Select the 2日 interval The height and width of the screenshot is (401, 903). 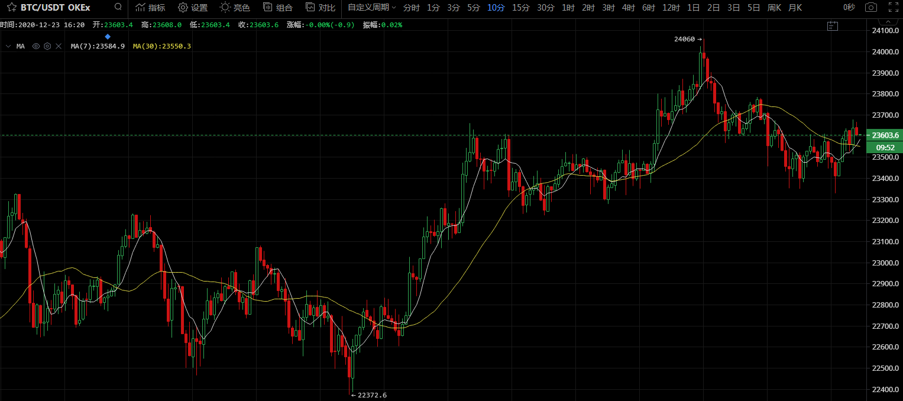click(x=714, y=8)
